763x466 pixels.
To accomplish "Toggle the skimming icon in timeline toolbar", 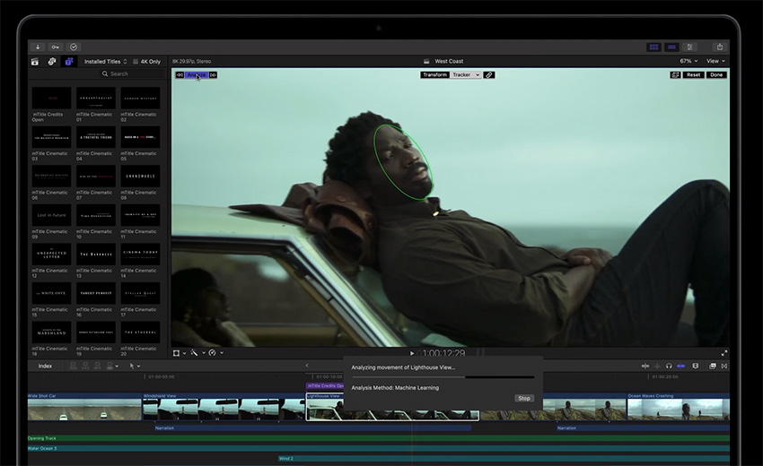I will point(645,366).
